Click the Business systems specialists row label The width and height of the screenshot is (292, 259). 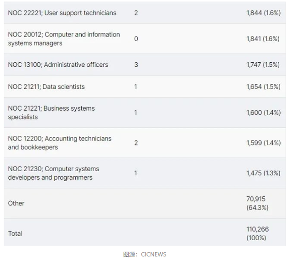(x=51, y=113)
